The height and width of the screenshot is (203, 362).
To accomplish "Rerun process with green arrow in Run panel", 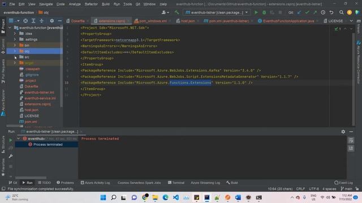I will (11, 140).
